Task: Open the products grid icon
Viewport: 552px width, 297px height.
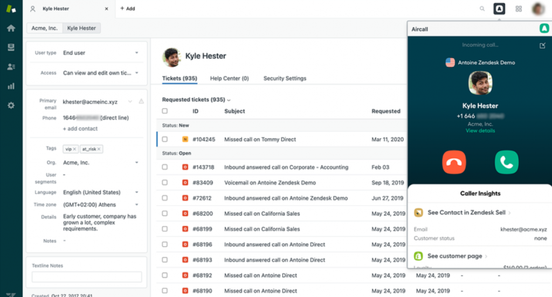Action: (x=519, y=9)
